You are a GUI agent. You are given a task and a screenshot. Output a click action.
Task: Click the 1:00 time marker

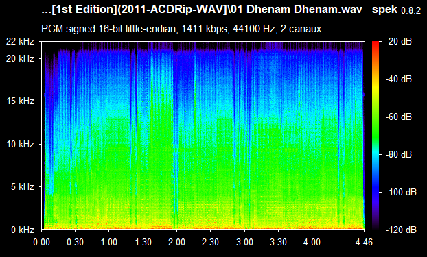pyautogui.click(x=109, y=242)
